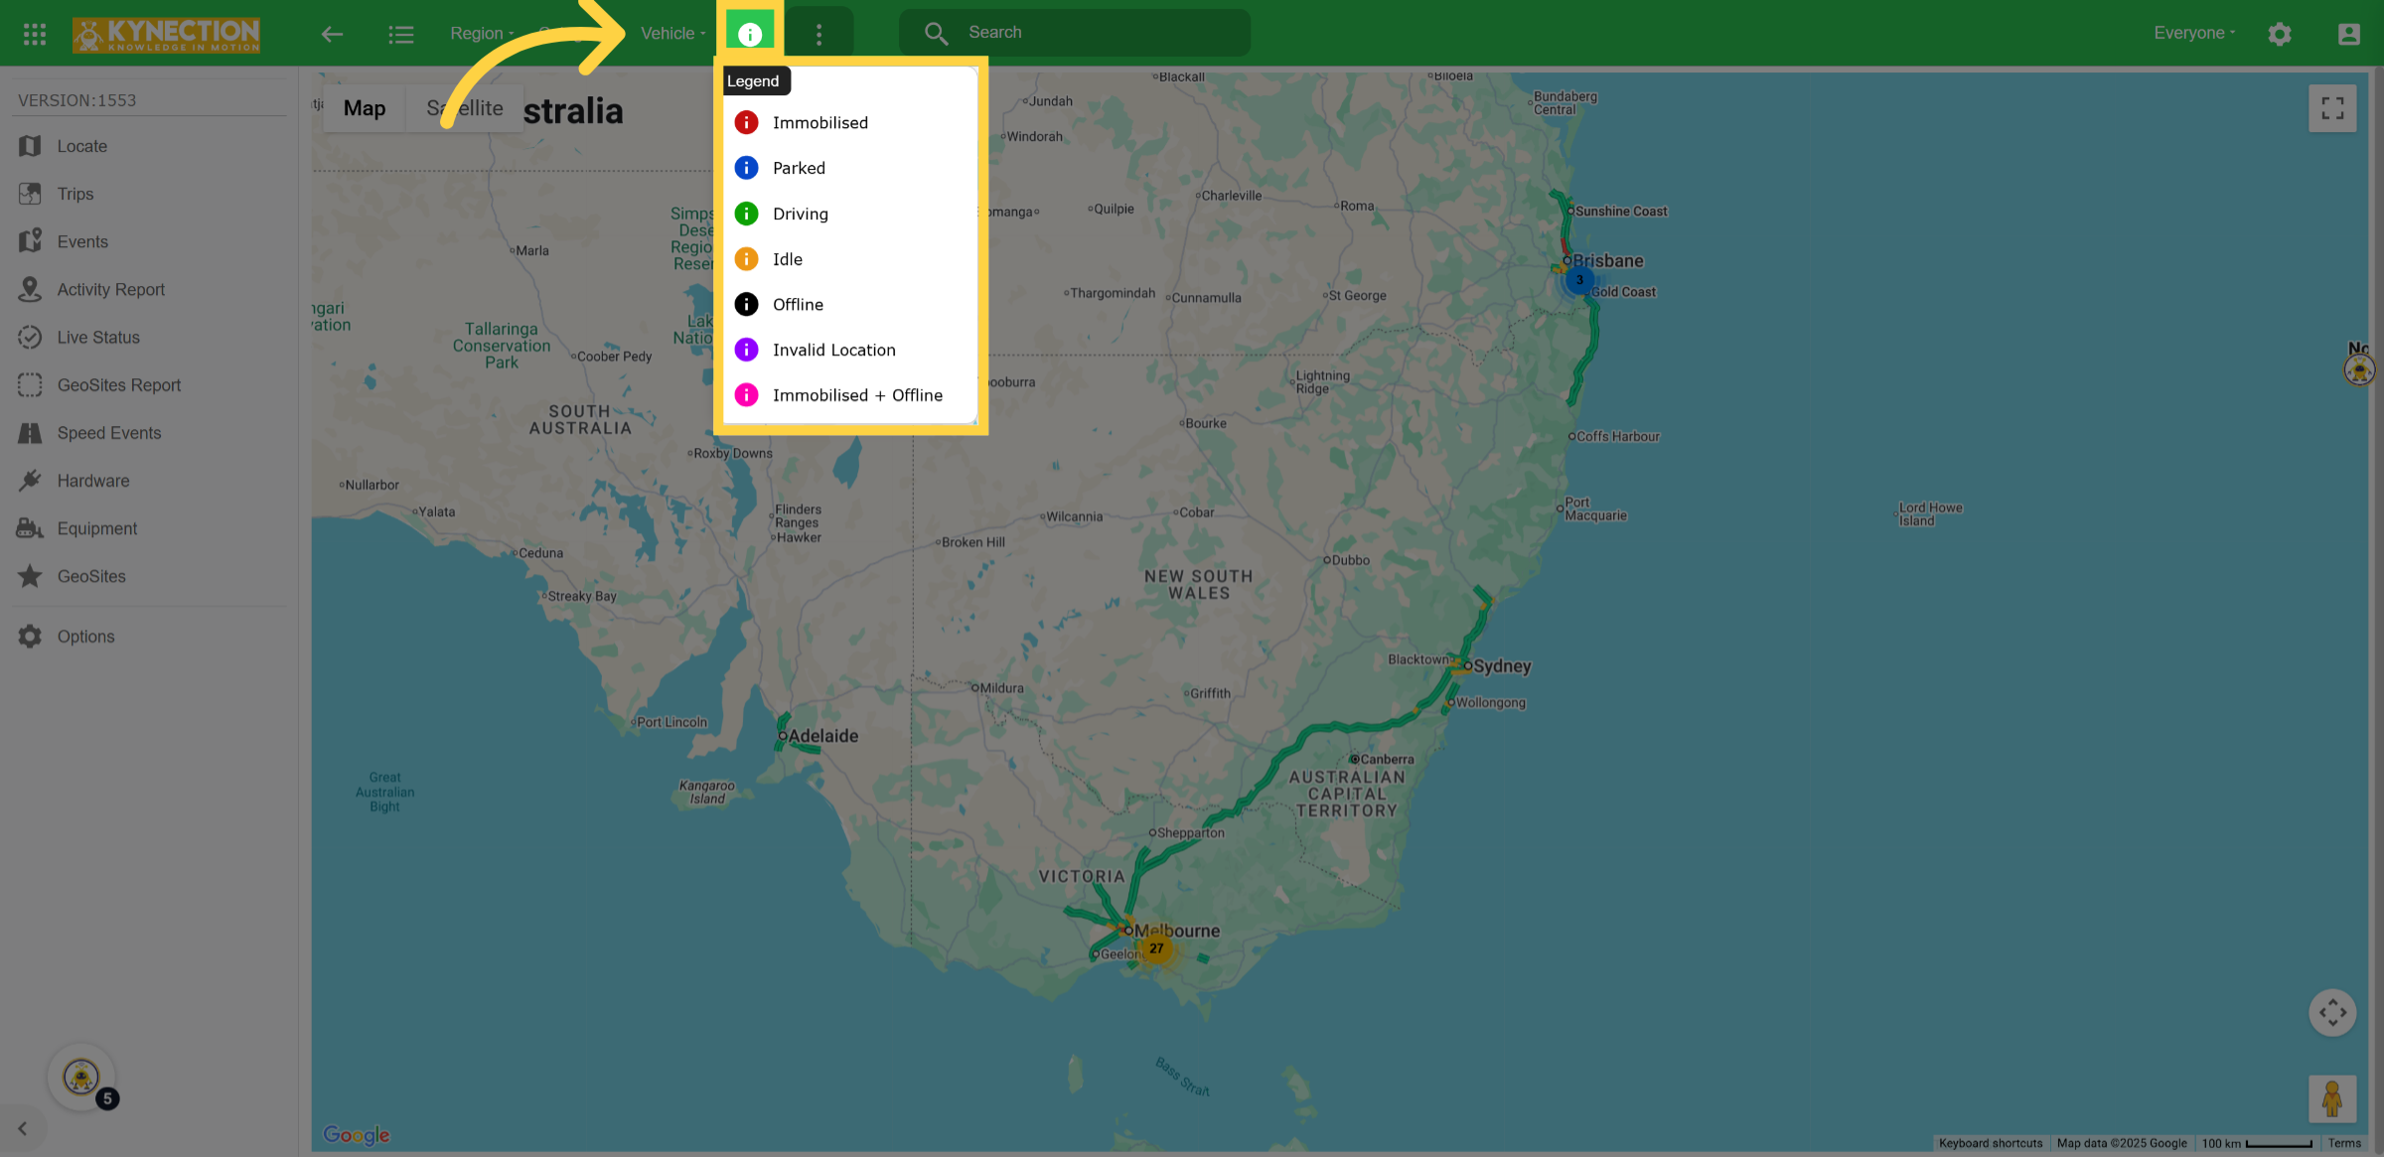Click the Charleville town label
The width and height of the screenshot is (2384, 1157).
pos(1232,196)
